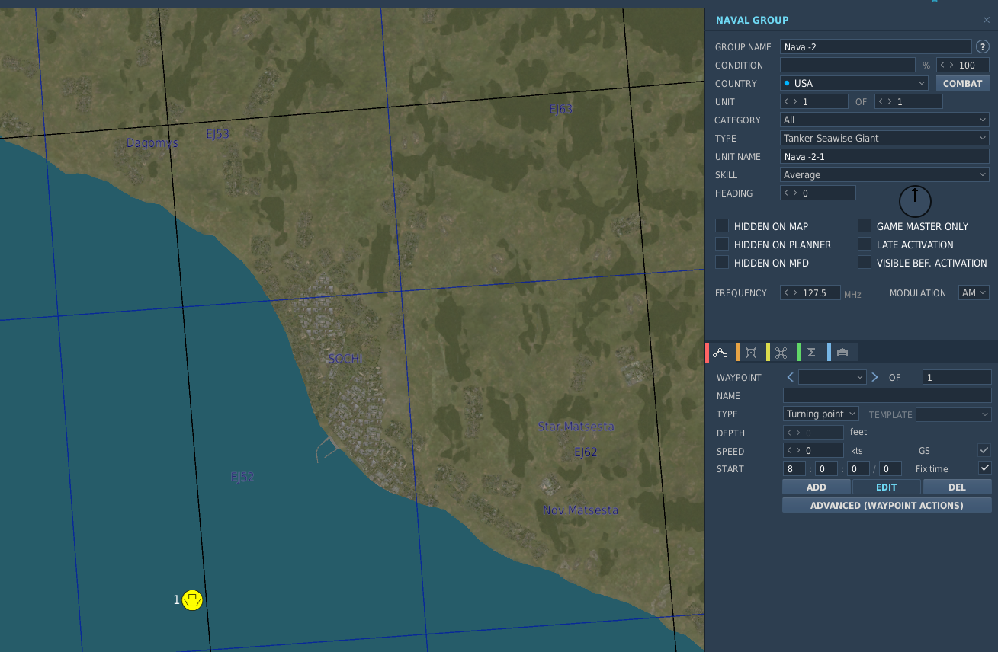The image size is (998, 652).
Task: Click the EDIT waypoint button
Action: coord(887,487)
